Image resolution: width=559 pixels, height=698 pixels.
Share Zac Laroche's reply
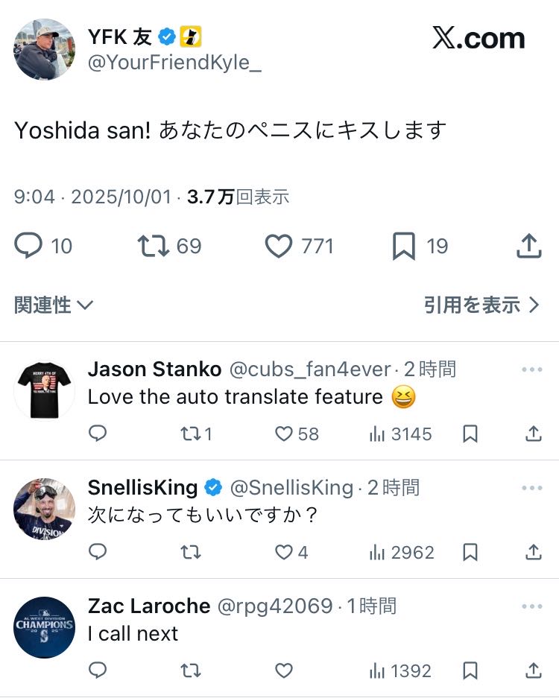tap(534, 670)
